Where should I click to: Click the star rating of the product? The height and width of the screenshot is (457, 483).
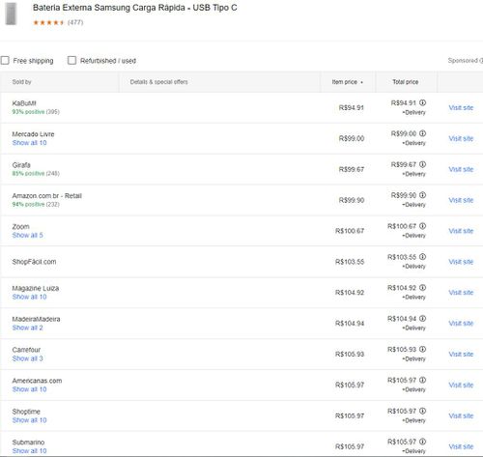click(x=48, y=22)
